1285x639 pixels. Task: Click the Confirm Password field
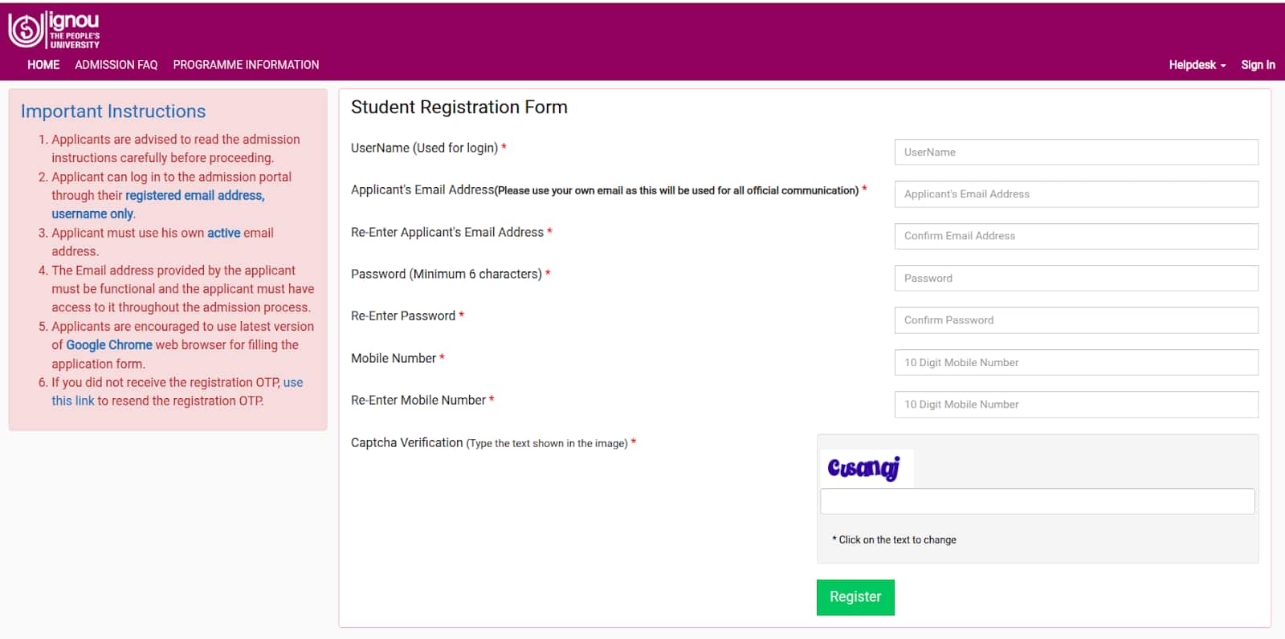(1075, 319)
